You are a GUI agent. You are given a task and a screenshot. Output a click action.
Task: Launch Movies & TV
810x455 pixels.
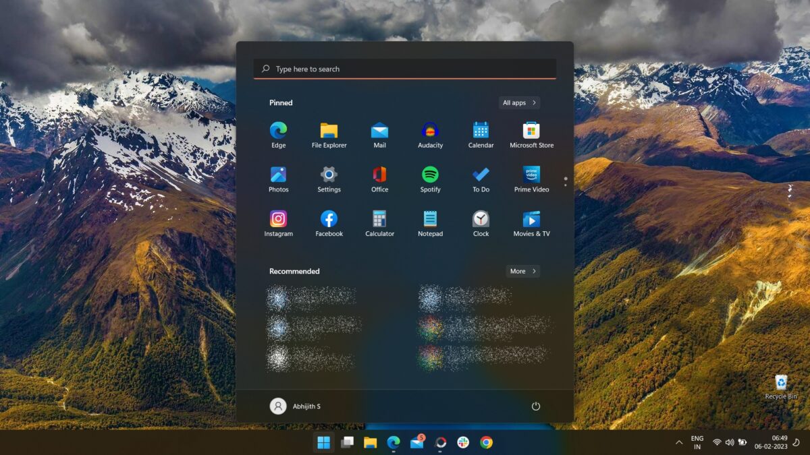pos(531,224)
